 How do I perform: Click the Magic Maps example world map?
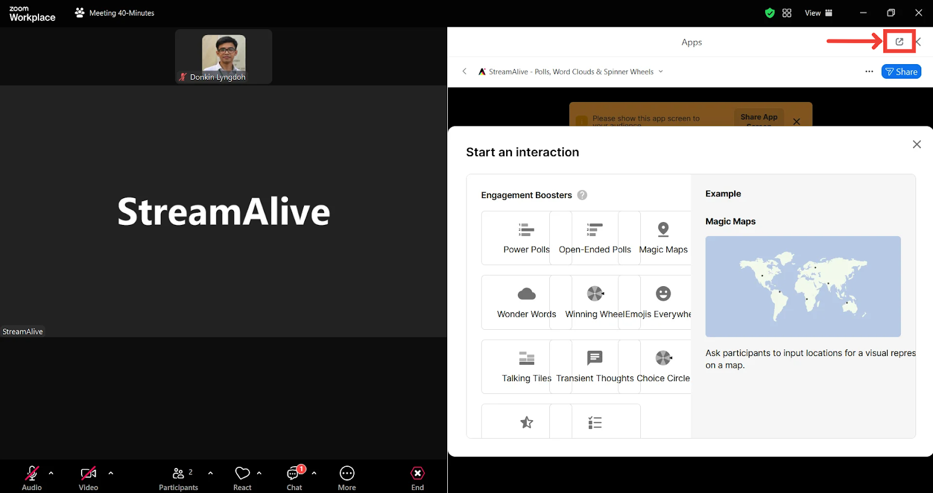pos(803,286)
